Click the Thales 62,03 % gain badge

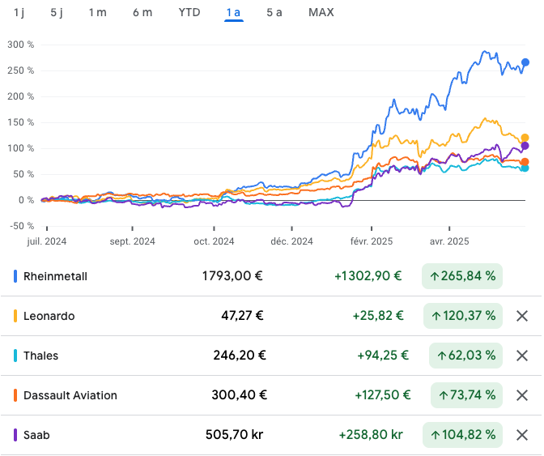pyautogui.click(x=465, y=356)
